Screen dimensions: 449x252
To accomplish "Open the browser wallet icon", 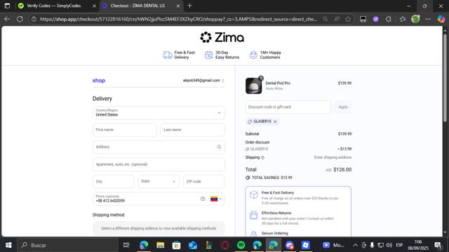I will click(363, 19).
